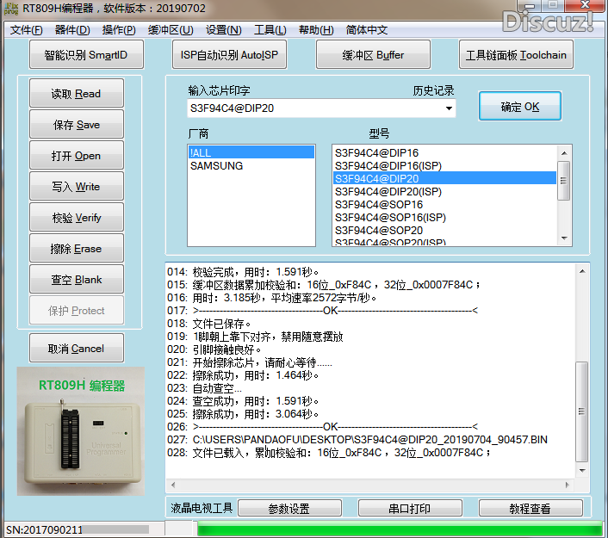The width and height of the screenshot is (608, 538).
Task: Click ISP自动识别 AutoISP button
Action: pyautogui.click(x=230, y=54)
